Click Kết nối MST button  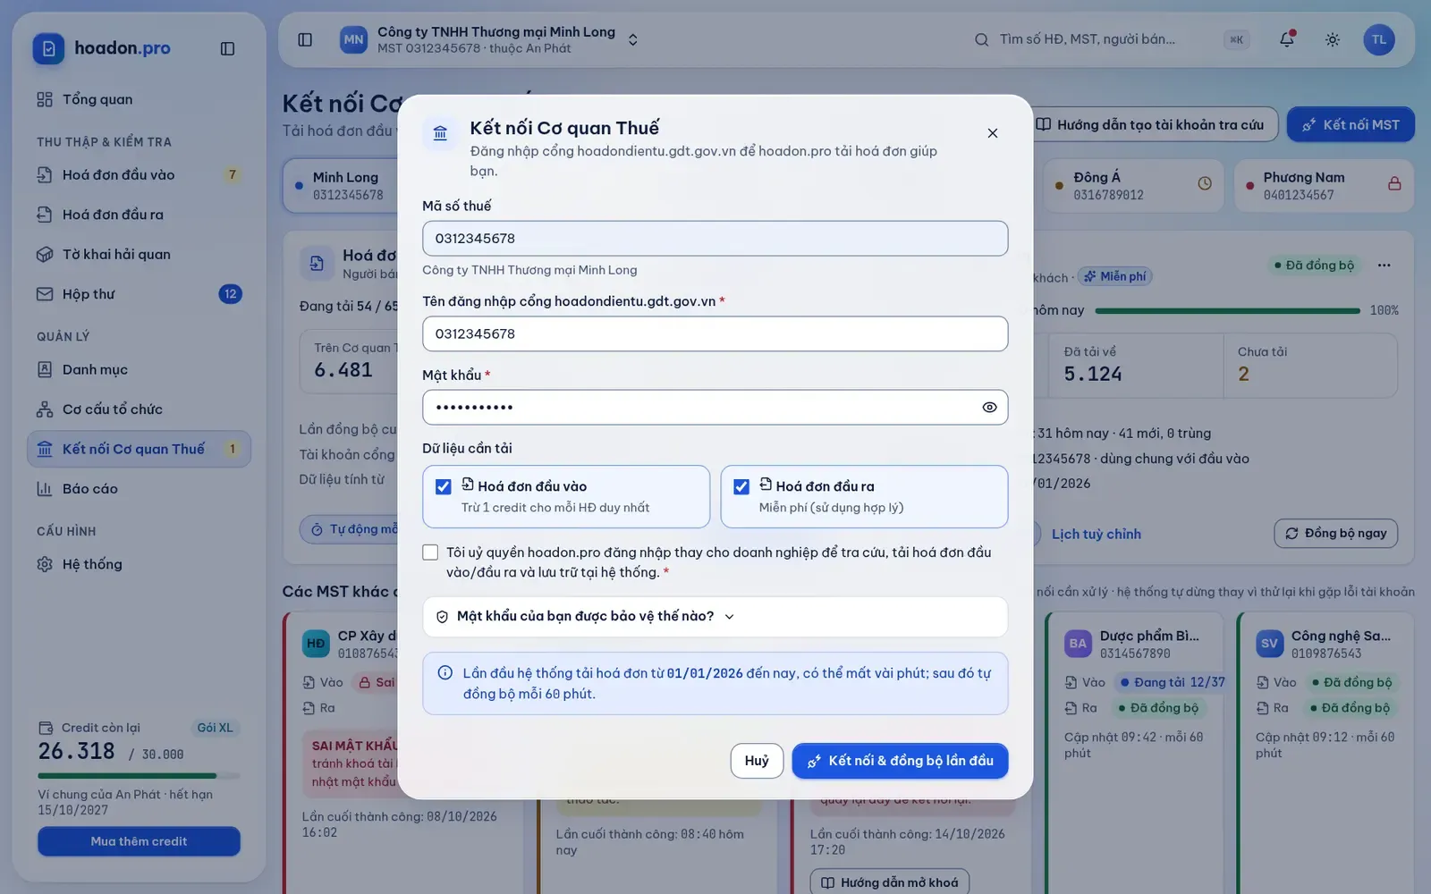pyautogui.click(x=1351, y=124)
